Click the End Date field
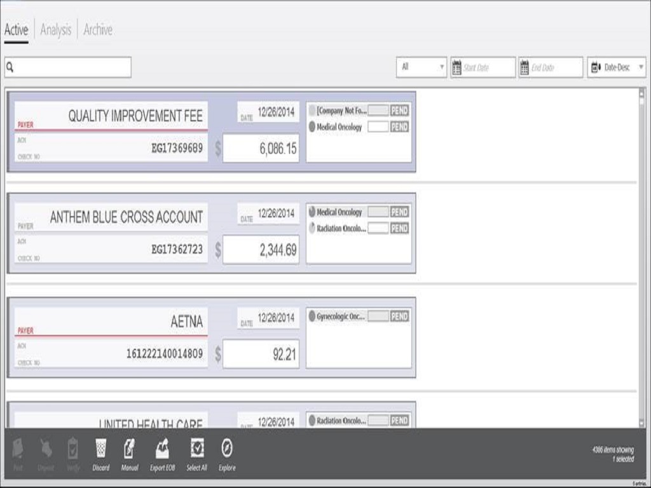 pos(551,67)
